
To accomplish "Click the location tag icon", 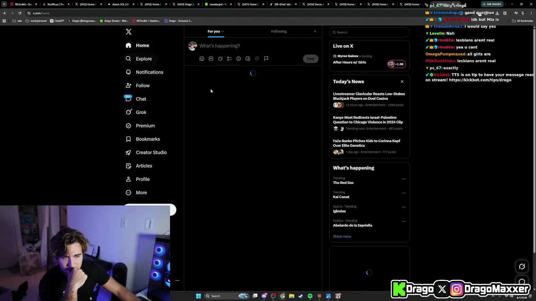I will point(257,59).
